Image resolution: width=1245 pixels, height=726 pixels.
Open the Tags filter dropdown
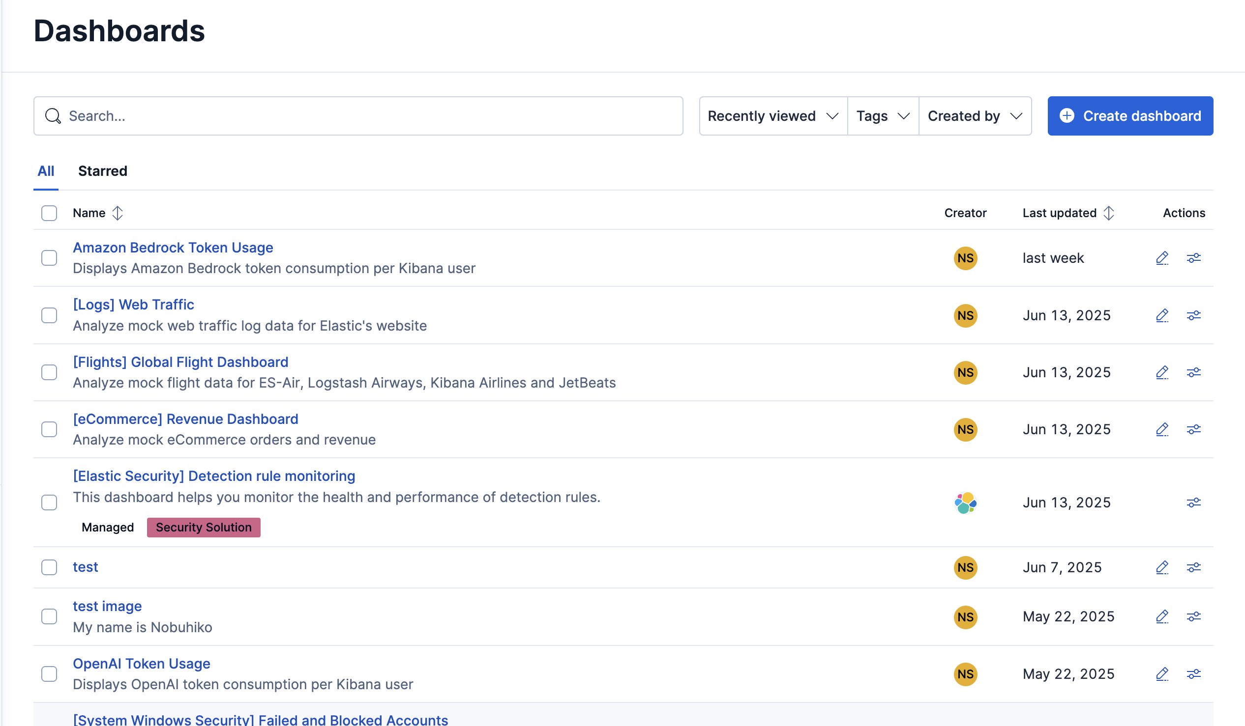[883, 116]
